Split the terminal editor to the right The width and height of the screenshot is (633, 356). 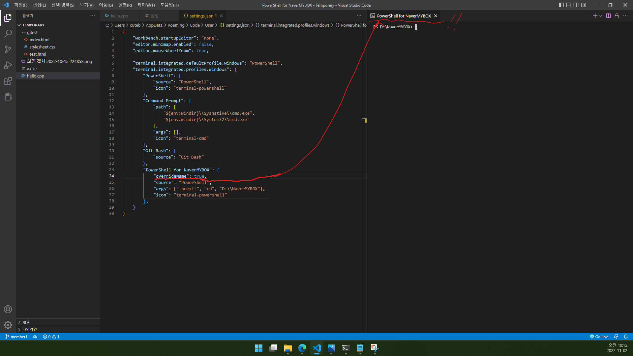(x=608, y=16)
